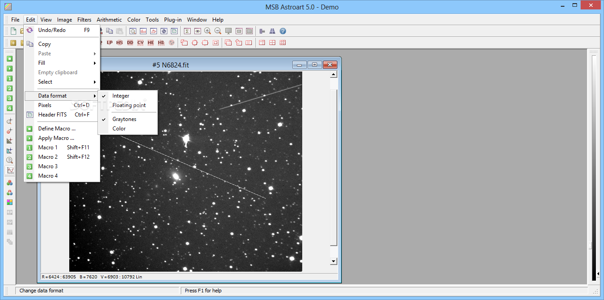Maximize the N6824.fit image window
Screen dimensions: 604x300
point(314,65)
